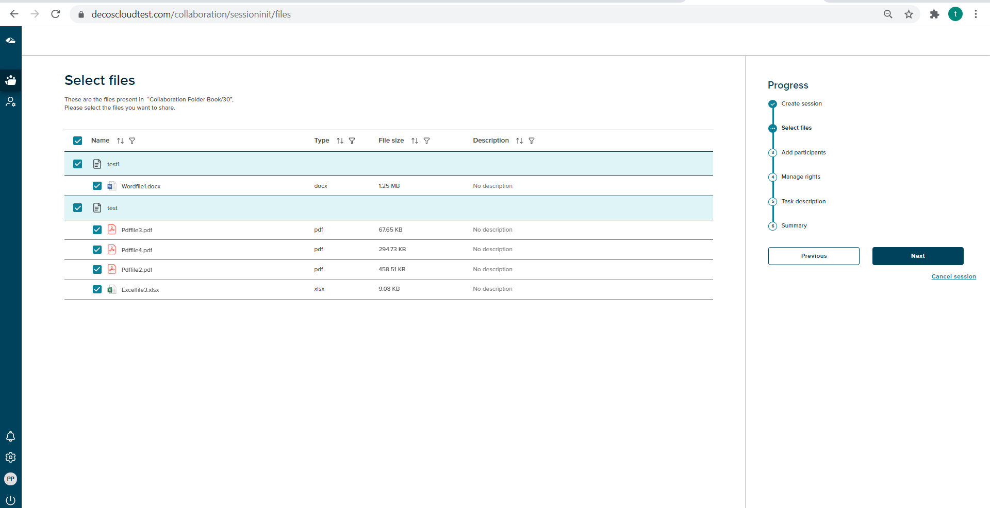The height and width of the screenshot is (508, 990).
Task: Jump to the Summary step
Action: (x=794, y=225)
